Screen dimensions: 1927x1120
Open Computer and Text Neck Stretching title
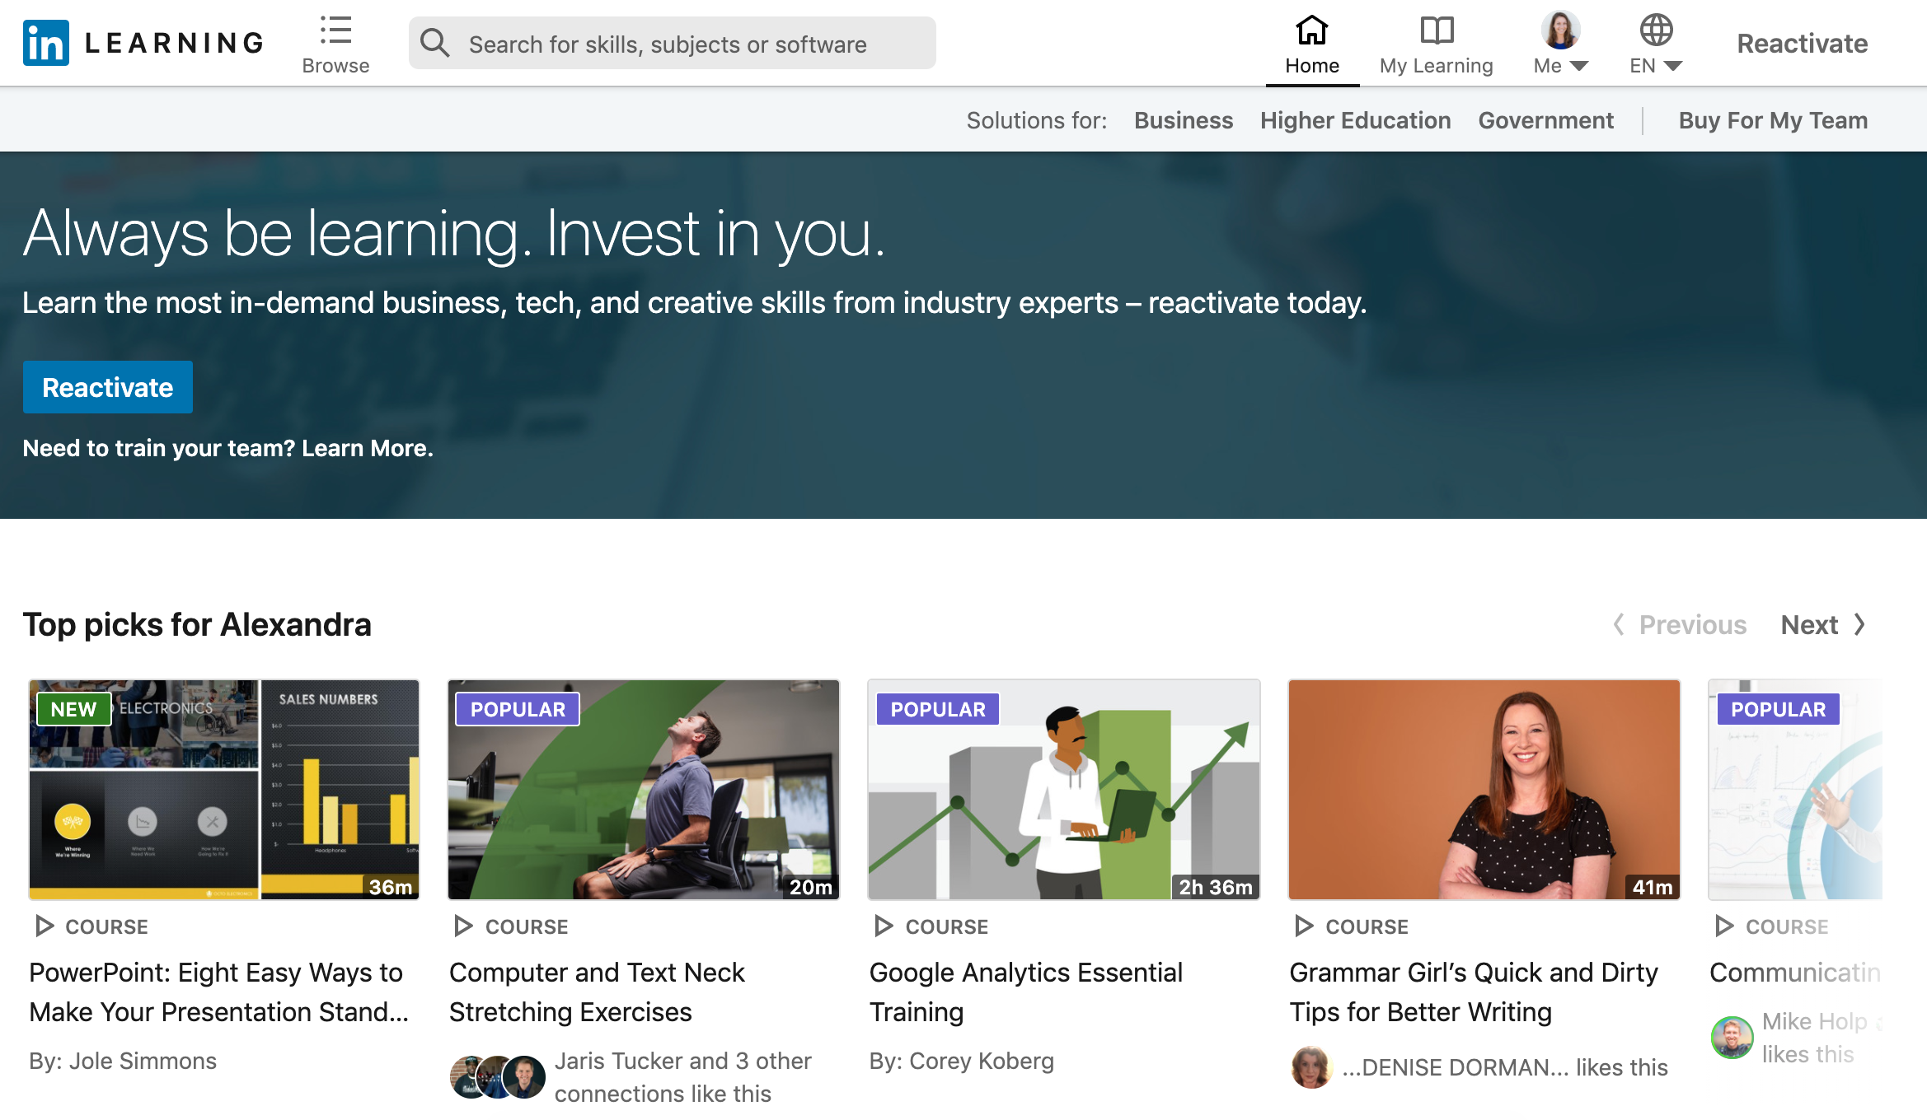[x=597, y=992]
